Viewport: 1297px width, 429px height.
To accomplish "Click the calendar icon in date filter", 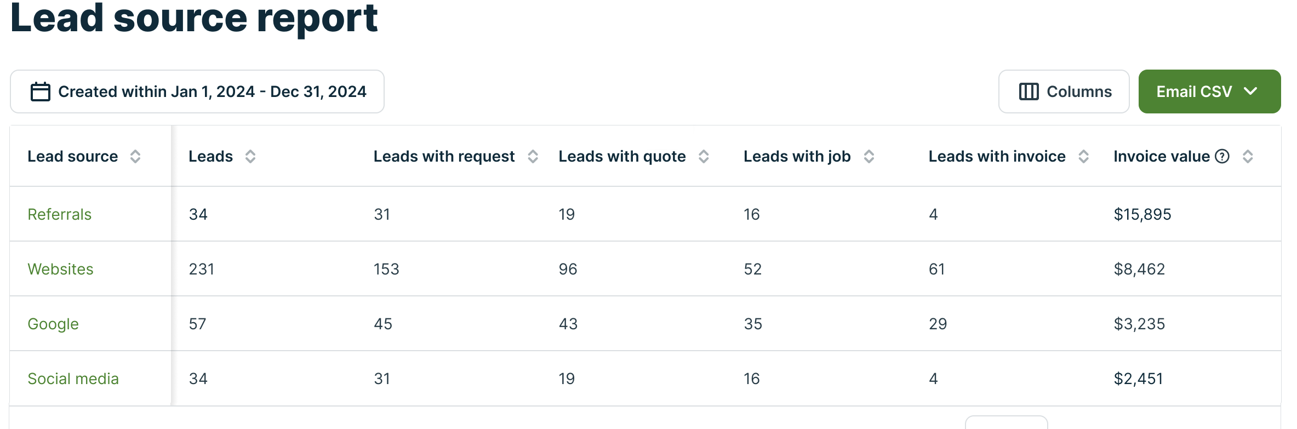I will (x=41, y=91).
